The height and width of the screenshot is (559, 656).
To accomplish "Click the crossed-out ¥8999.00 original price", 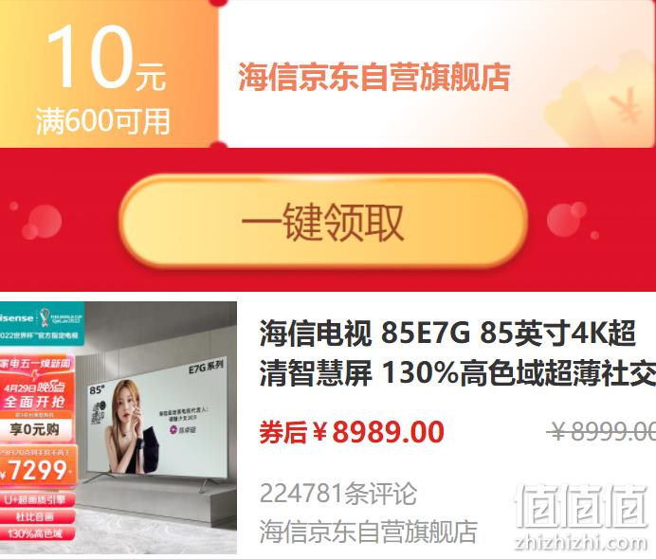I will tap(603, 431).
